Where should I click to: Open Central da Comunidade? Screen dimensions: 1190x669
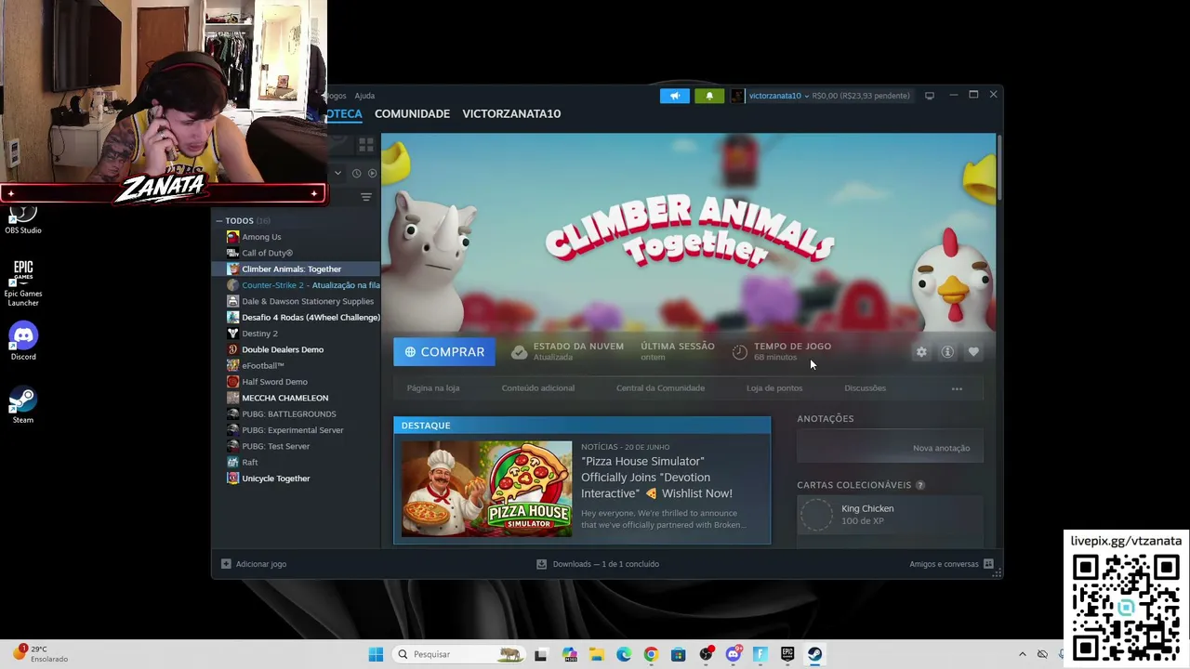pos(660,388)
